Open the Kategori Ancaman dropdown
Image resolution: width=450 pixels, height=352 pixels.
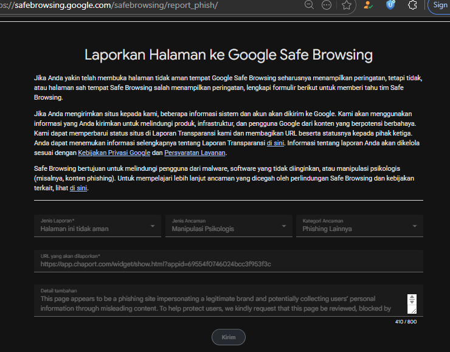pyautogui.click(x=359, y=226)
